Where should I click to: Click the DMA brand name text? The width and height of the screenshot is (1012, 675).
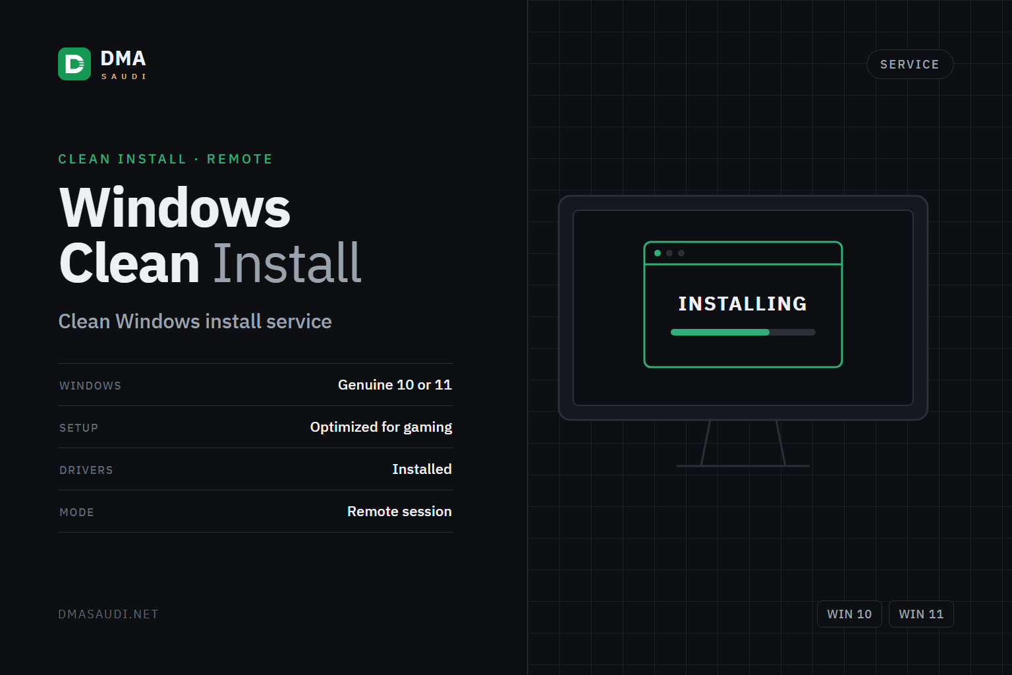tap(123, 59)
